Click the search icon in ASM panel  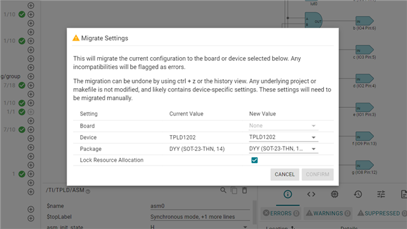tap(223, 190)
